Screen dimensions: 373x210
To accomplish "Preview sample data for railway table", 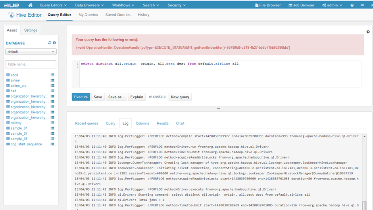I will point(52,123).
